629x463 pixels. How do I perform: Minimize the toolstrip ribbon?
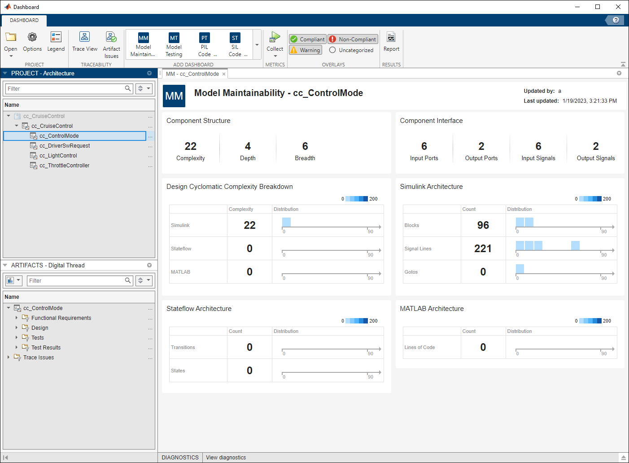coord(623,64)
